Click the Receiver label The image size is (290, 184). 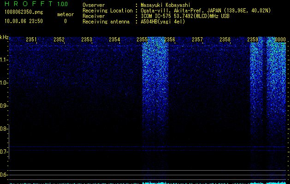click(94, 16)
